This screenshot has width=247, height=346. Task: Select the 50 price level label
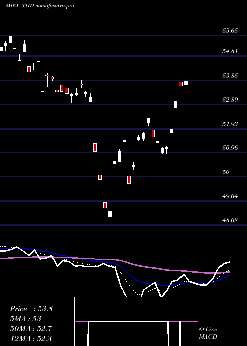coord(226,172)
